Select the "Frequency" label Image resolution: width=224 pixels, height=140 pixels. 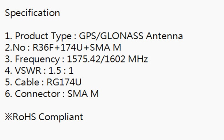coord(37,59)
